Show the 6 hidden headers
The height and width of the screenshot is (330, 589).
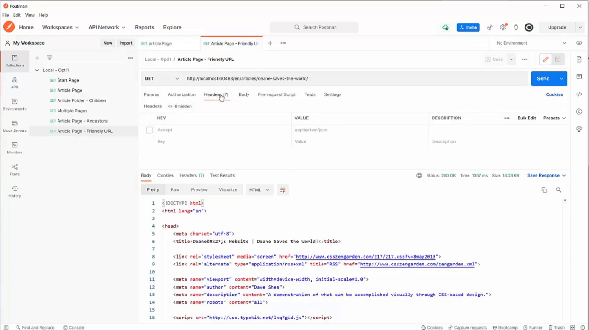tap(180, 106)
